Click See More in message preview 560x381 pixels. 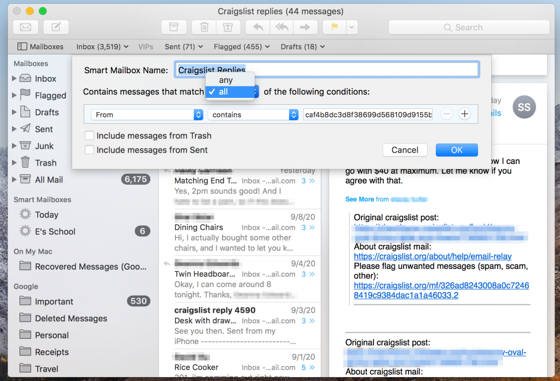coord(360,200)
